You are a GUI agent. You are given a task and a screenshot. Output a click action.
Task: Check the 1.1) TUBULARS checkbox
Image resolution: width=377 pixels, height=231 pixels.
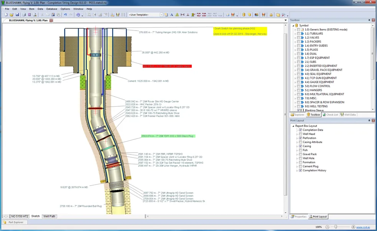point(298,34)
